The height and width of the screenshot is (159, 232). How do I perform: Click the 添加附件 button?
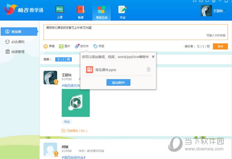tap(118, 82)
